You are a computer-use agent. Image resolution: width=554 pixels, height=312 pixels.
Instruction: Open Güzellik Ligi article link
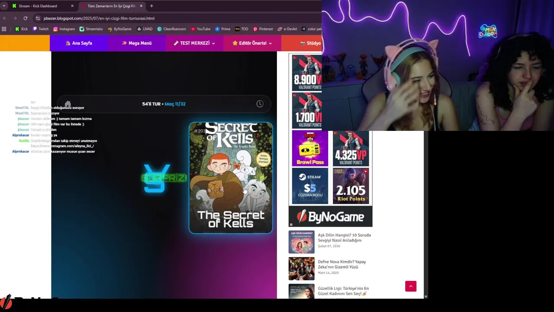click(343, 291)
